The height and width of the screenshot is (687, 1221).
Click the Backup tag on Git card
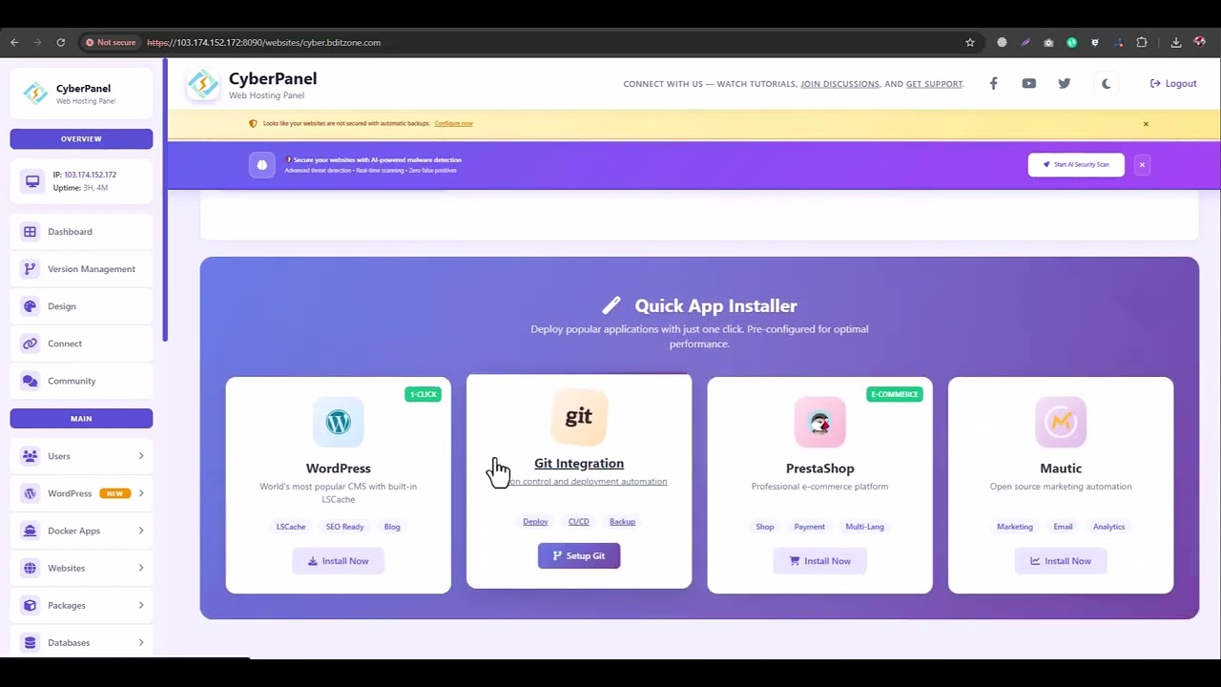point(622,522)
